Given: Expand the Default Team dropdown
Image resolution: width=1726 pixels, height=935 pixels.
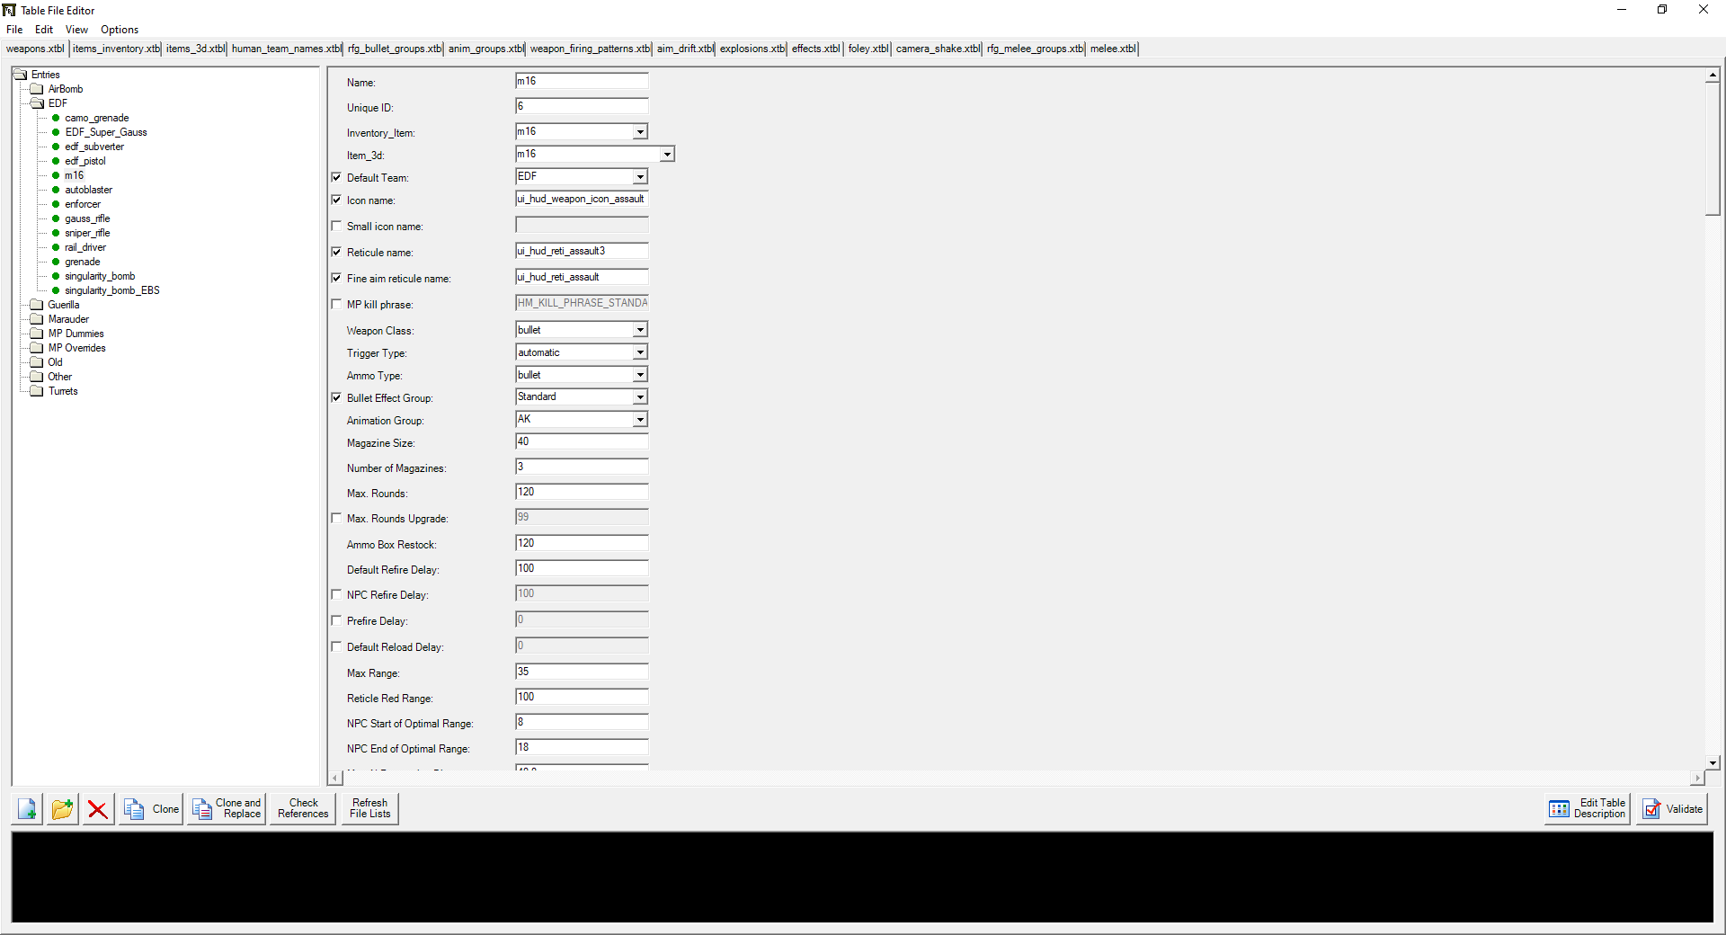Looking at the screenshot, I should click(640, 177).
